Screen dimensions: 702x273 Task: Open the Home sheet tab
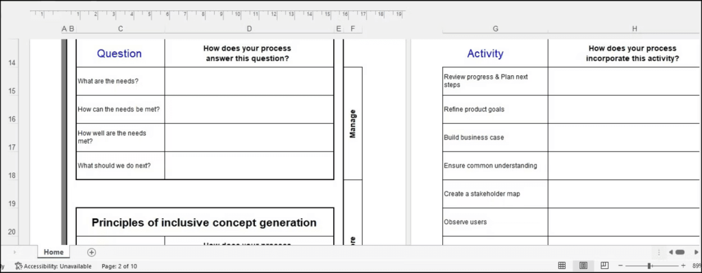click(x=53, y=252)
